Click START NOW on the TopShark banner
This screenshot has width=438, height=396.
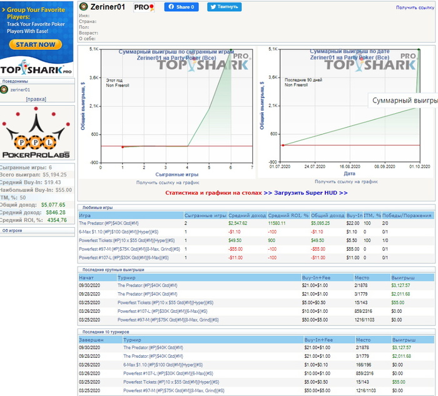tap(36, 44)
